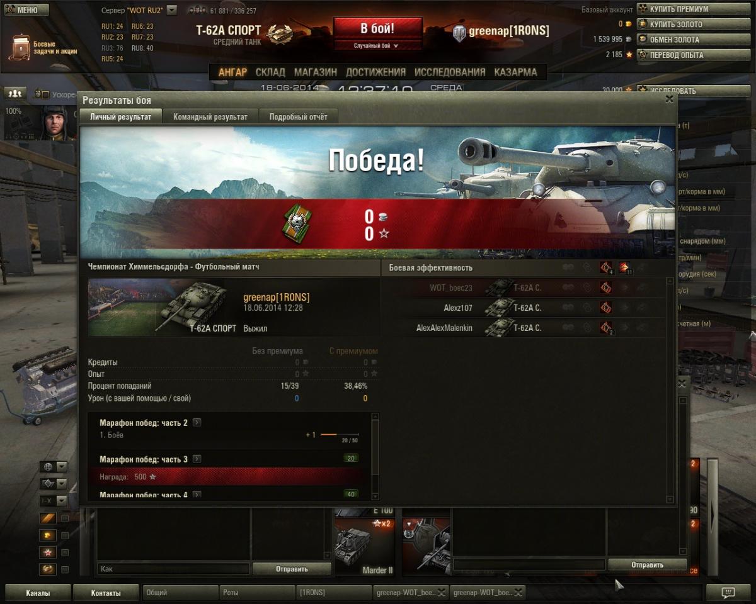Switch to the Командный результат tab
Screen dimensions: 756x604
click(210, 116)
